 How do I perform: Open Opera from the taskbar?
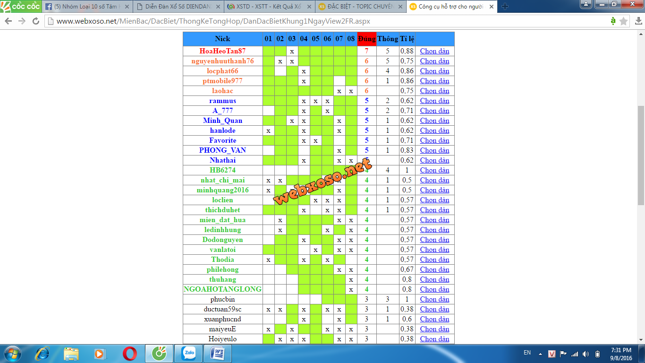point(130,354)
